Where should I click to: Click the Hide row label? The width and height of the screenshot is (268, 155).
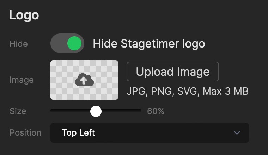[18, 44]
